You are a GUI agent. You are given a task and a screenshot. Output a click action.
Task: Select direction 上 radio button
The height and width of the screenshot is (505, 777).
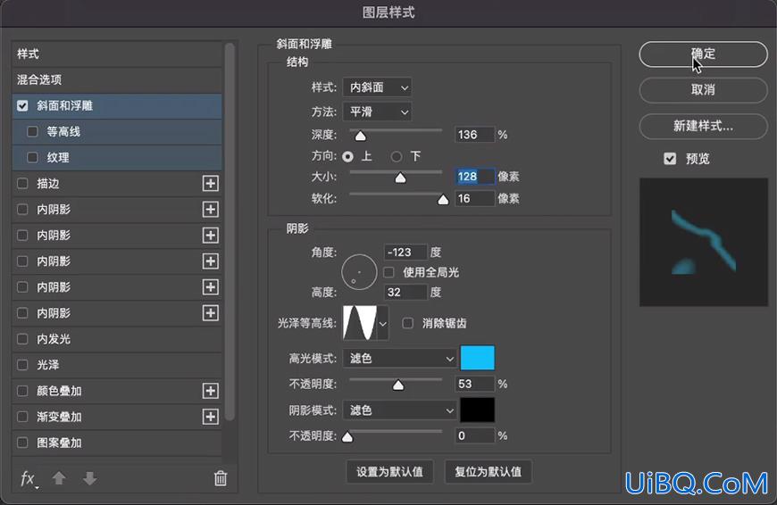click(x=348, y=156)
